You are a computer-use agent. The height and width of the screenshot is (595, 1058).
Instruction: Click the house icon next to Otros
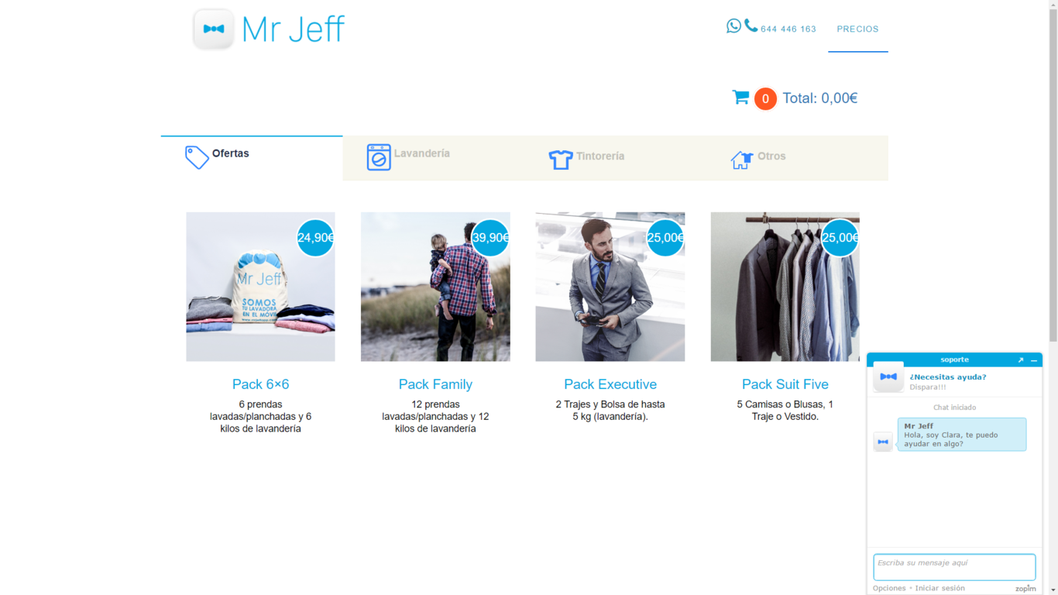pyautogui.click(x=741, y=159)
